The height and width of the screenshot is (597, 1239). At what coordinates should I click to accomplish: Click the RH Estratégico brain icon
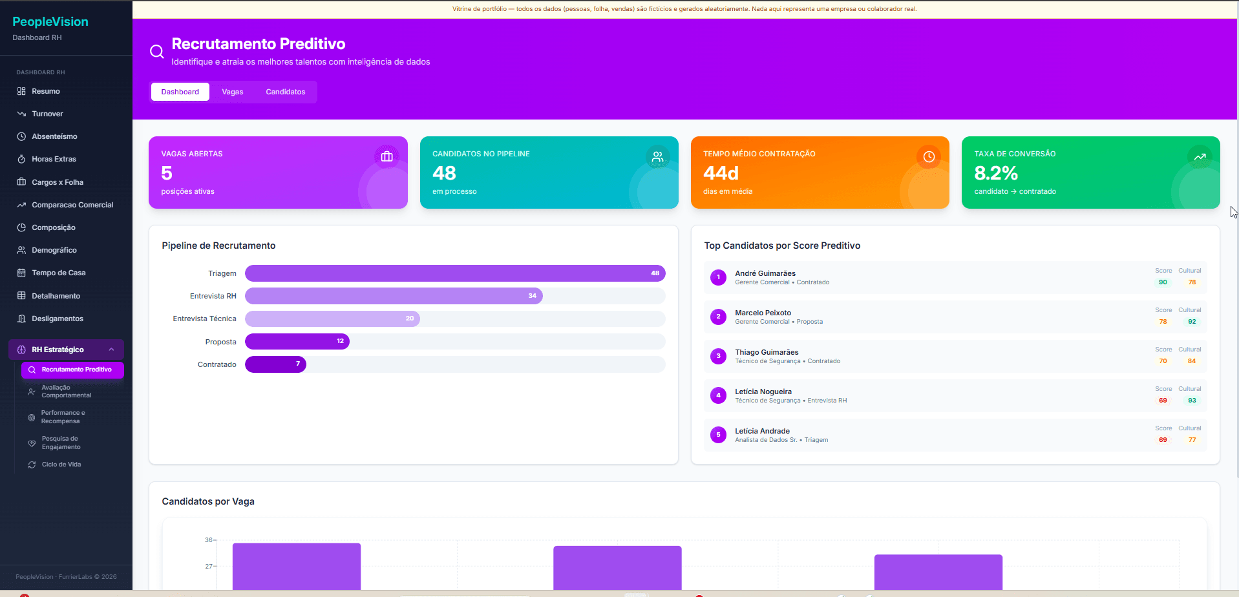click(x=21, y=350)
